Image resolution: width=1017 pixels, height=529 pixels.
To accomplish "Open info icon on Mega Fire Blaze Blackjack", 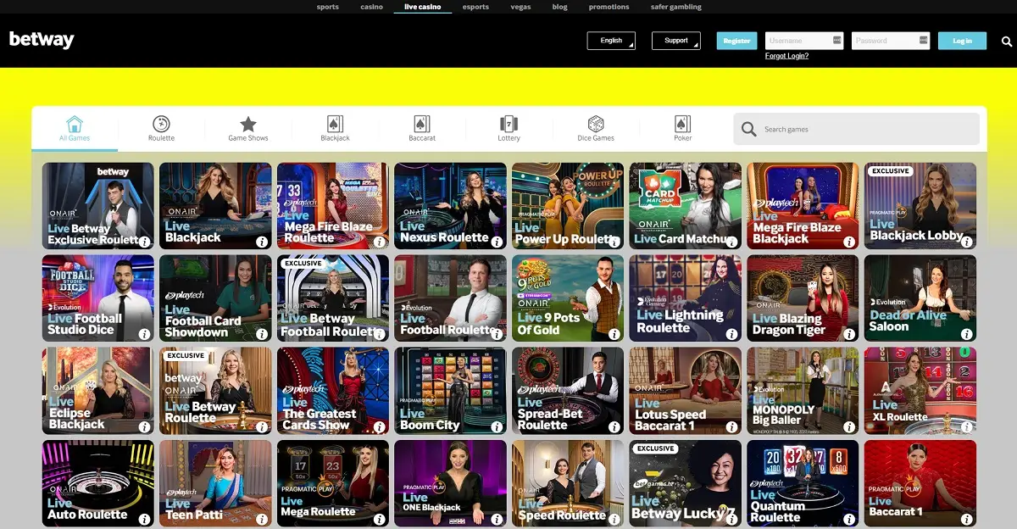I will pyautogui.click(x=849, y=242).
